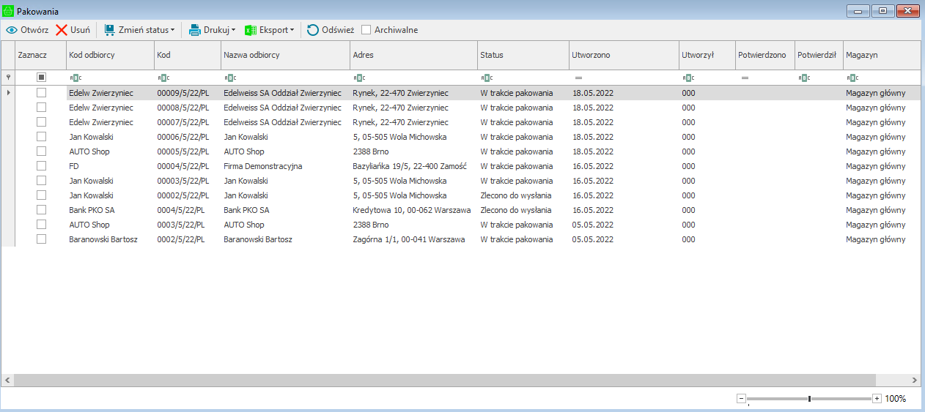
Task: Click the Eksport Excel icon
Action: 250,30
